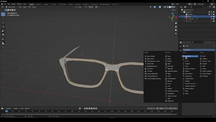Select the Cursor tool in left toolbar

pyautogui.click(x=3, y=18)
